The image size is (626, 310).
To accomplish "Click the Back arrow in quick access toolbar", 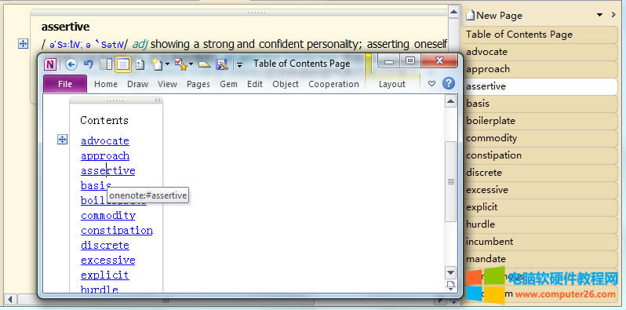I will pos(71,64).
